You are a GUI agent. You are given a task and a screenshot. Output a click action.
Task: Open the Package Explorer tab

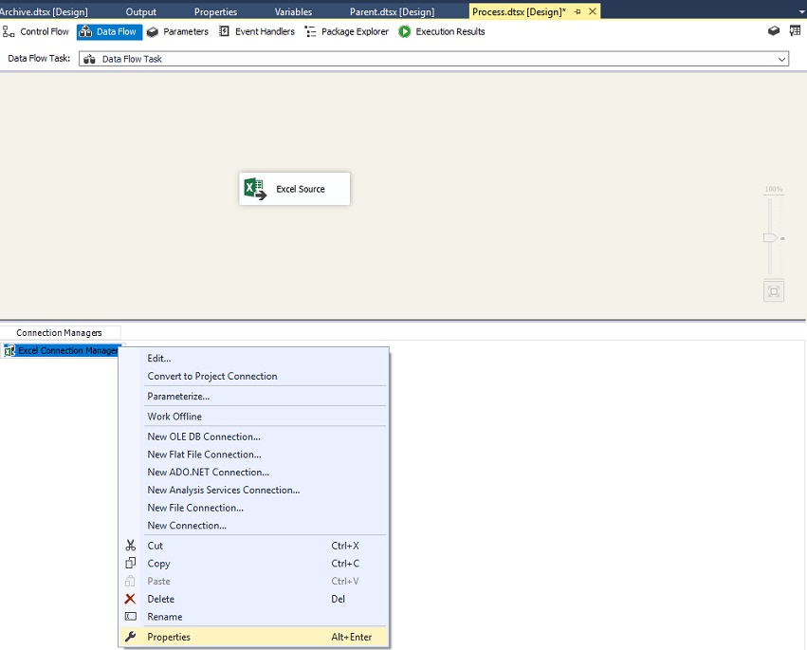(347, 32)
